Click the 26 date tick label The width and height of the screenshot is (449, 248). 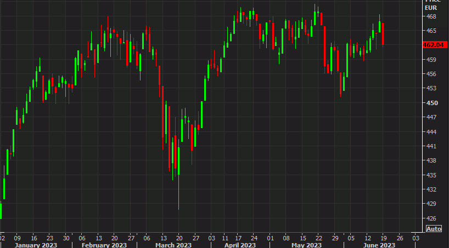(400, 238)
